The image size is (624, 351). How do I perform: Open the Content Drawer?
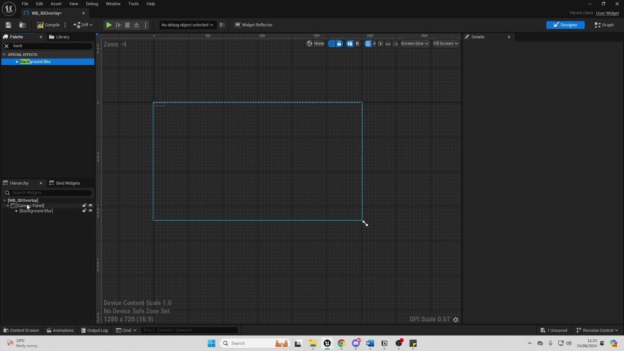(21, 331)
